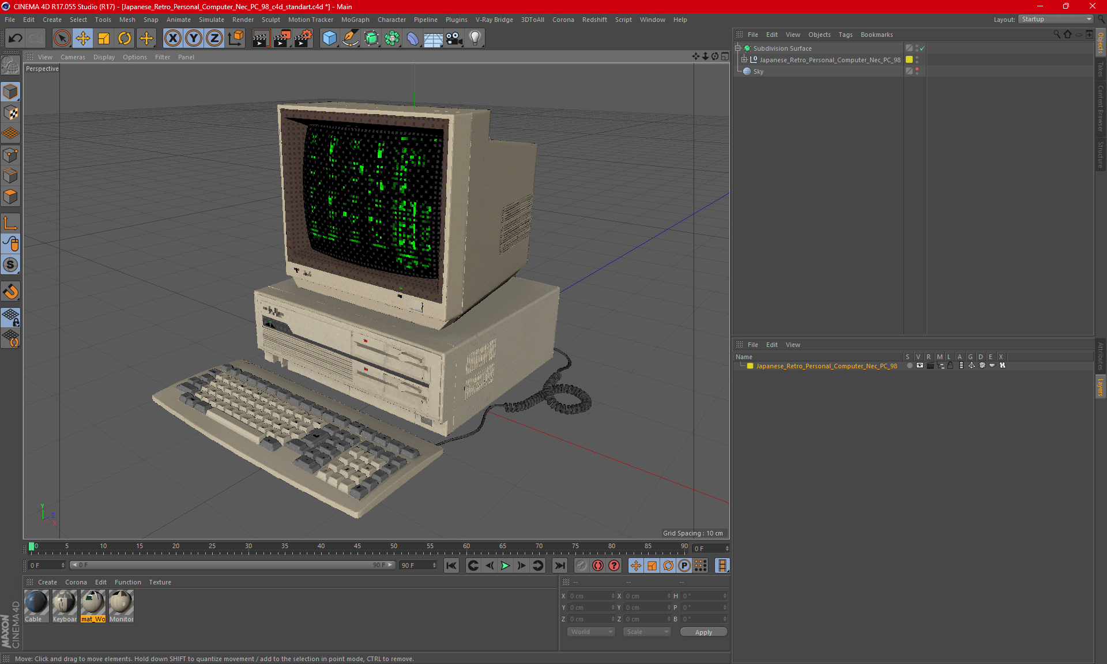
Task: Select the mat_Wo material thumbnail
Action: 92,603
